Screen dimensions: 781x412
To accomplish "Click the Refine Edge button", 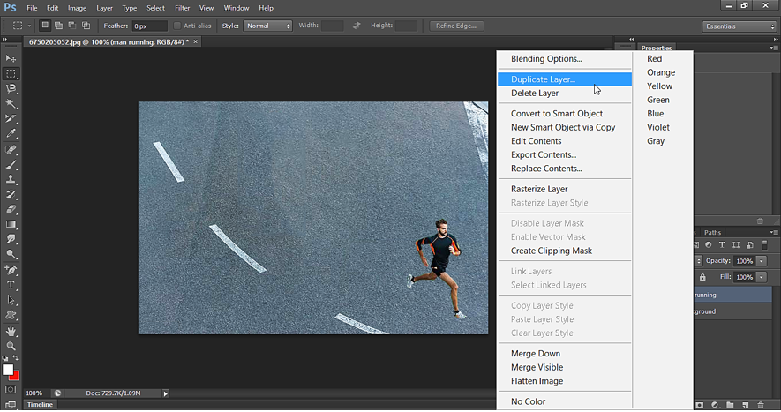I will [x=456, y=26].
